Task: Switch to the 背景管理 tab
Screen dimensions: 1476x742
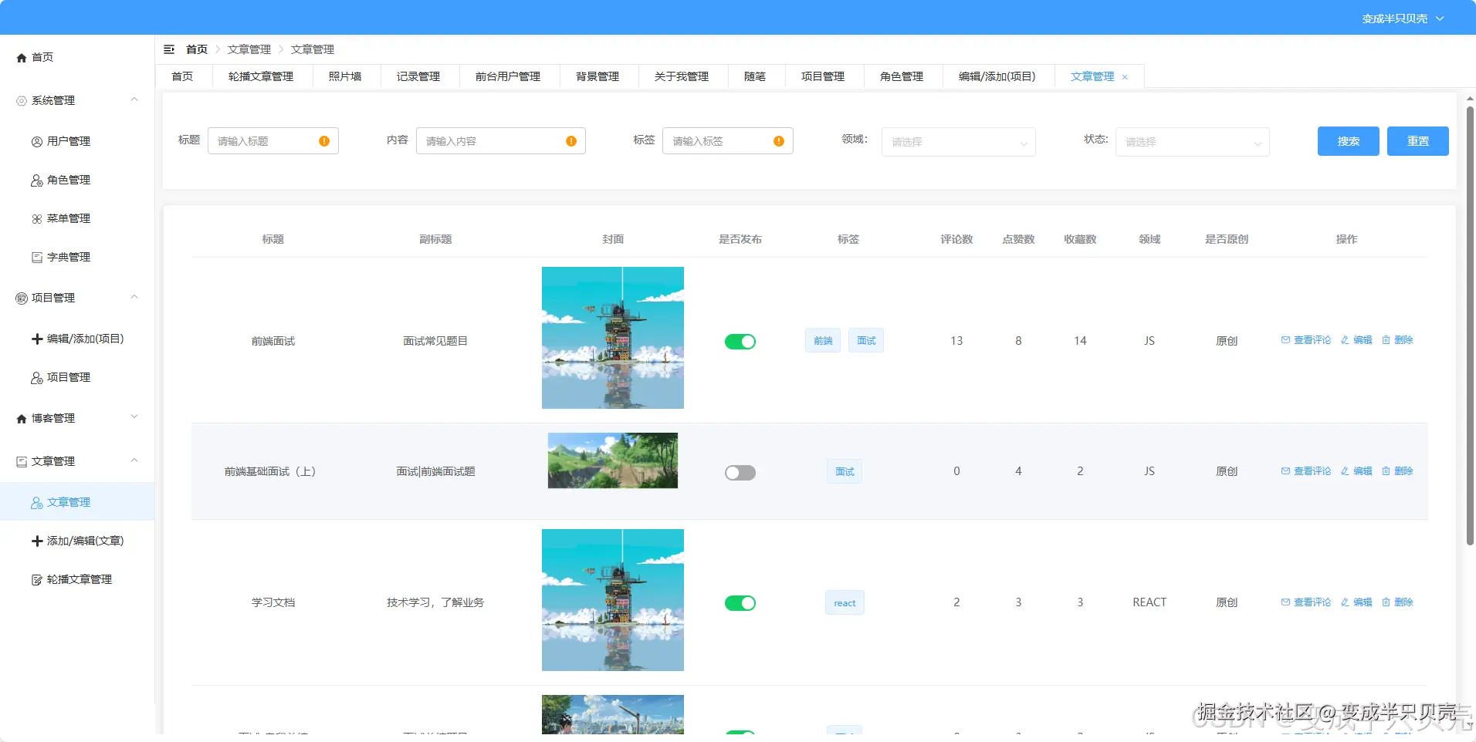Action: click(598, 77)
